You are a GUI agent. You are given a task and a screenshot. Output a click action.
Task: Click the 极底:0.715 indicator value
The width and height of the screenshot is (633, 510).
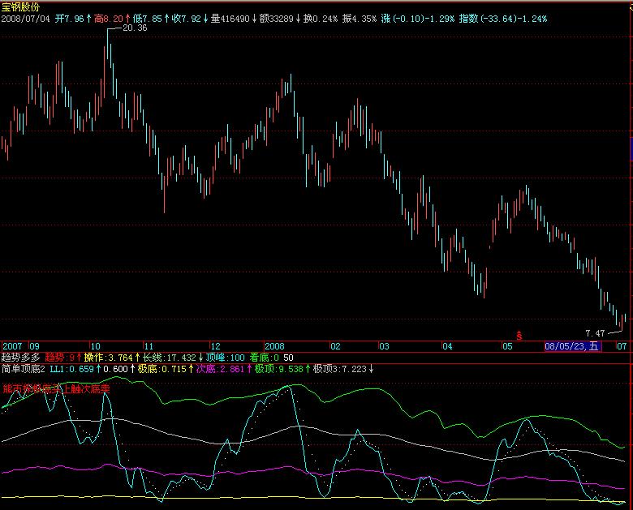click(161, 369)
